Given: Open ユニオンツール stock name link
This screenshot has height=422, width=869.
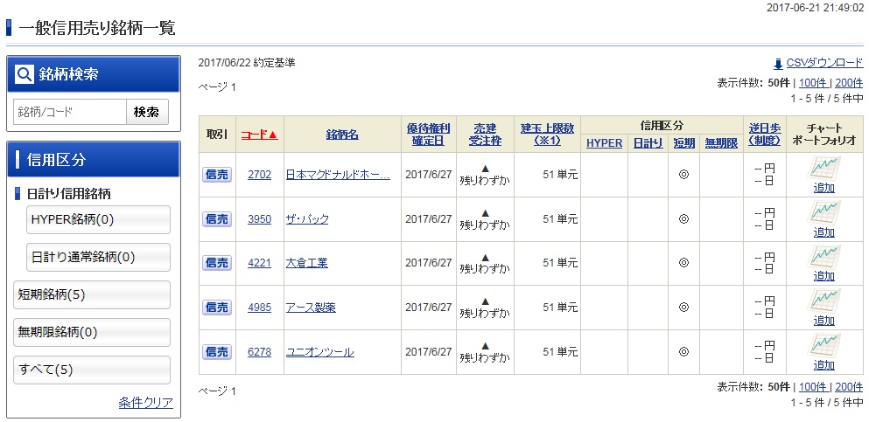Looking at the screenshot, I should [319, 352].
